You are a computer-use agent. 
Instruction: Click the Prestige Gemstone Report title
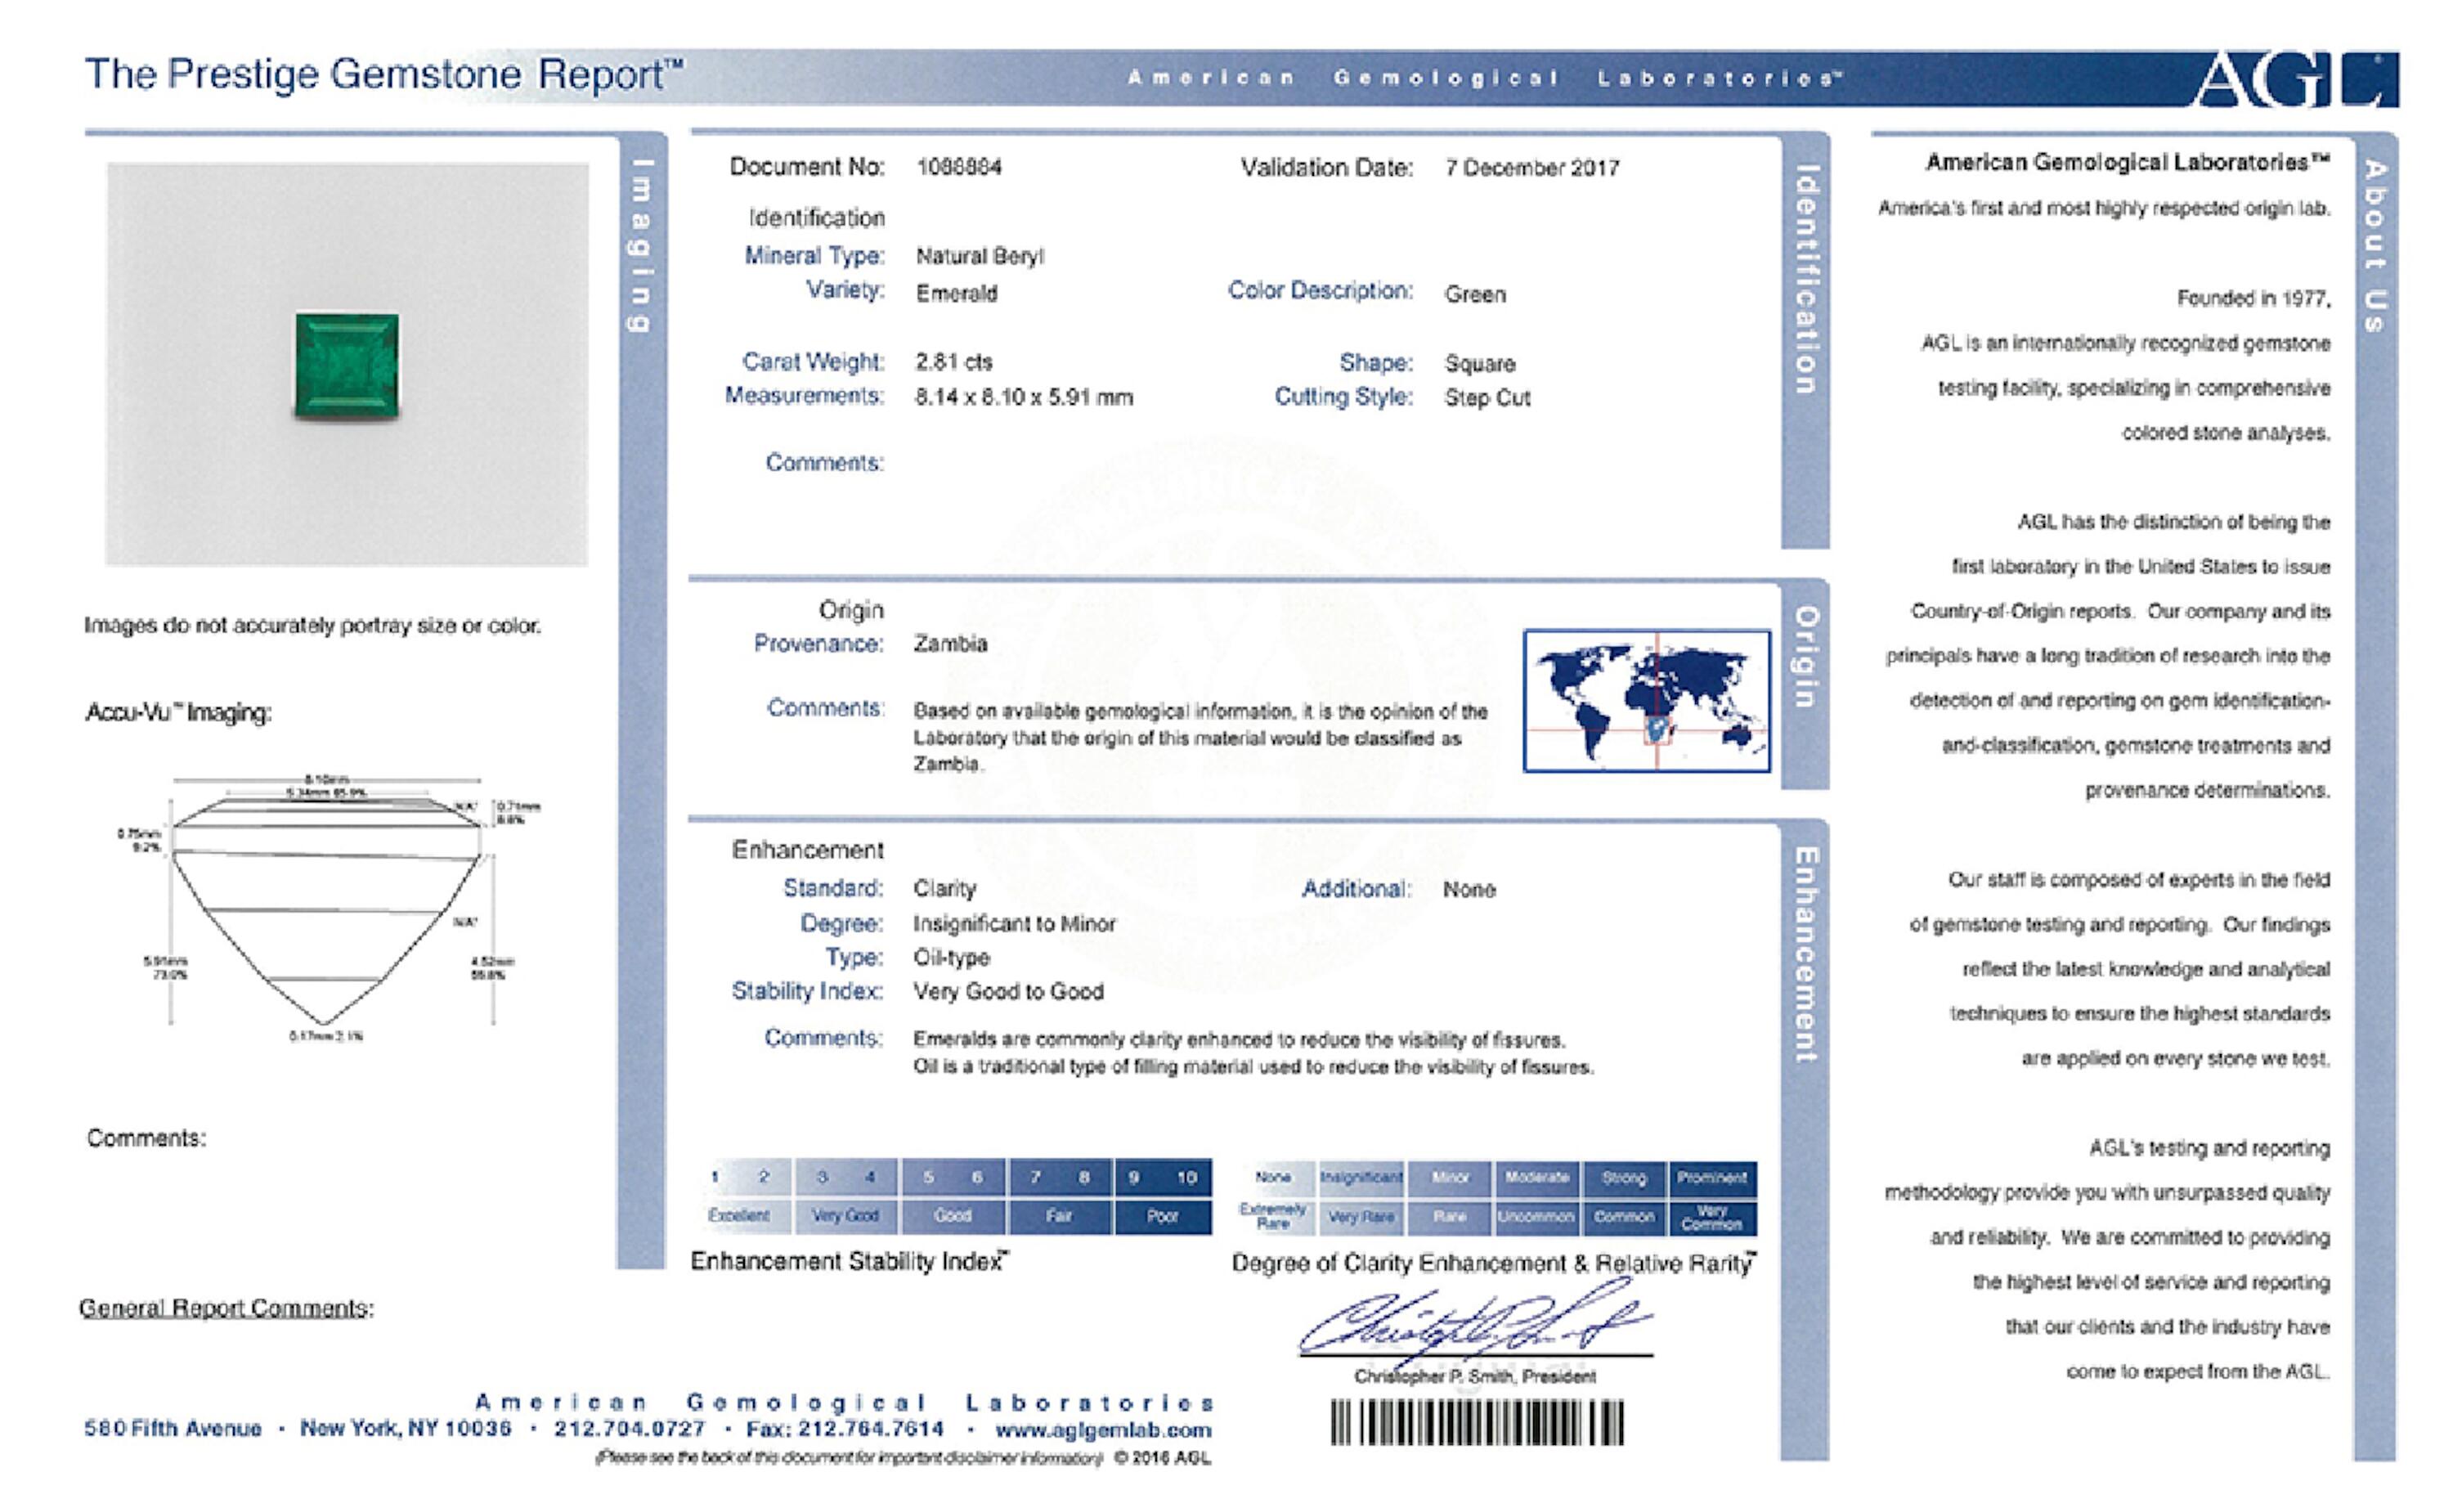[x=384, y=74]
